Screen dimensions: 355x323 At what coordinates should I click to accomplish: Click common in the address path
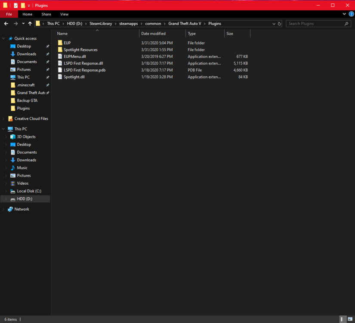click(x=153, y=24)
